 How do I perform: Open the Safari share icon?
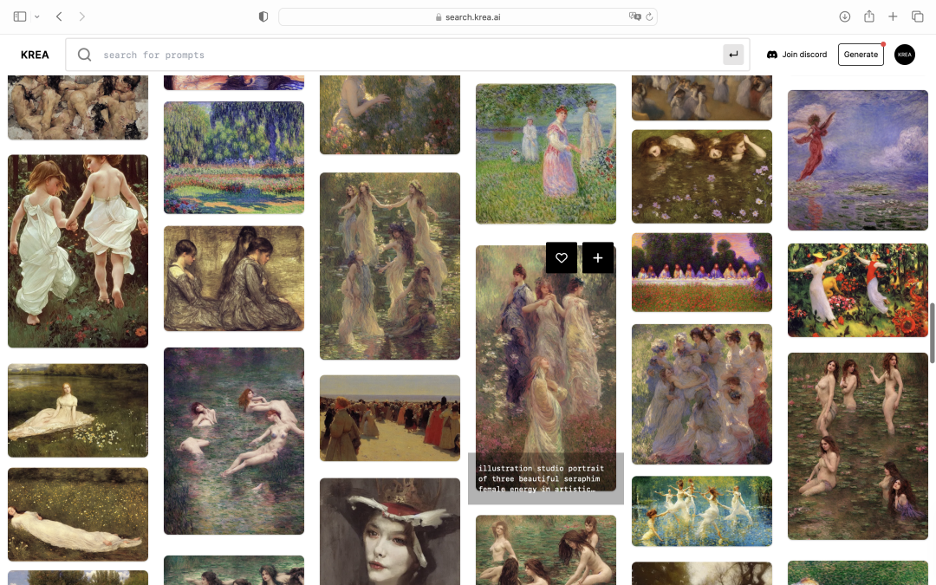[868, 16]
